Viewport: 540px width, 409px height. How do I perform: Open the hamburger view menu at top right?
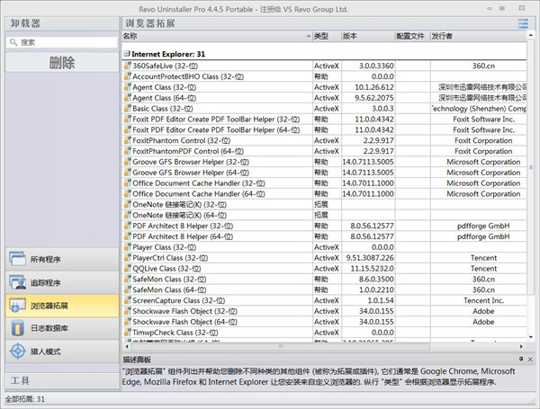coord(523,23)
